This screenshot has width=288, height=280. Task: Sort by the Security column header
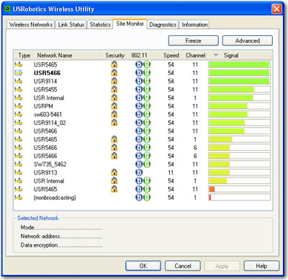(x=114, y=56)
